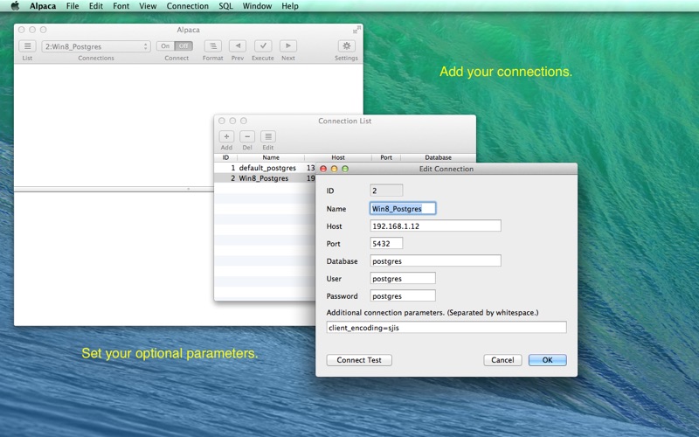The height and width of the screenshot is (437, 699).
Task: Select default_postgres row in Connection List
Action: pos(265,168)
